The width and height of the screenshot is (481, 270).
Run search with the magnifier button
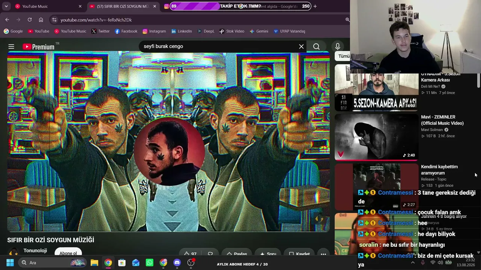pos(316,46)
